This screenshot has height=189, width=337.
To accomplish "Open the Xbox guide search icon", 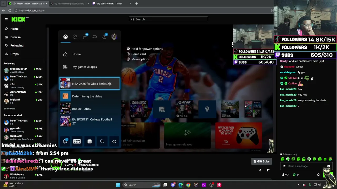I will pyautogui.click(x=102, y=141).
